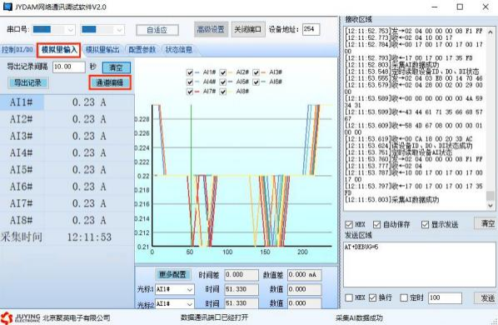Viewport: 498px width, 325px height.
Task: Click the 光标1 时间 field showing 51.330
Action: tap(242, 289)
